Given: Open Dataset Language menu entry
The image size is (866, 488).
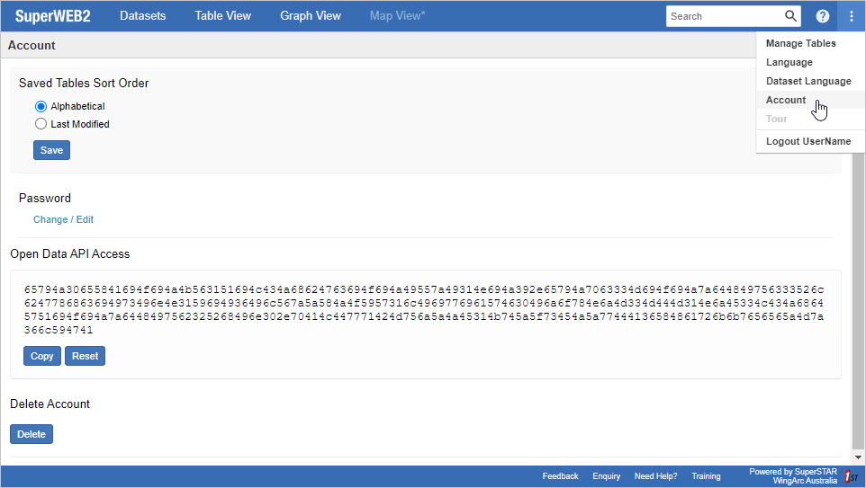Looking at the screenshot, I should pyautogui.click(x=807, y=81).
